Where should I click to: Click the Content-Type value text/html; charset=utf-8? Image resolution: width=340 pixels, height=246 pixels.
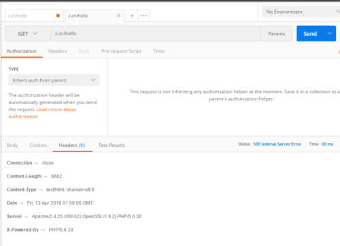click(70, 190)
